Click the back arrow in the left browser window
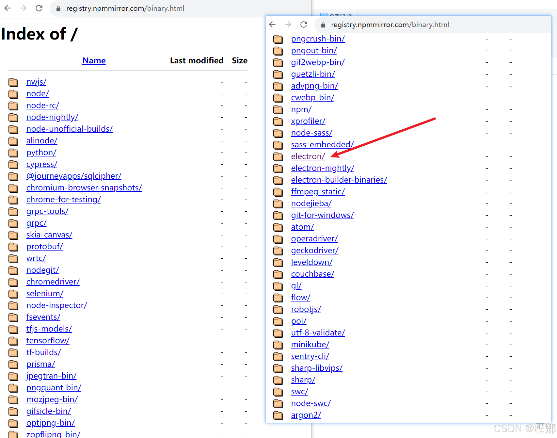 (x=8, y=8)
